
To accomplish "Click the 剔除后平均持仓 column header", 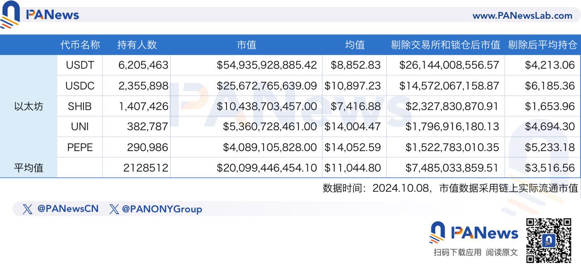I will (543, 45).
